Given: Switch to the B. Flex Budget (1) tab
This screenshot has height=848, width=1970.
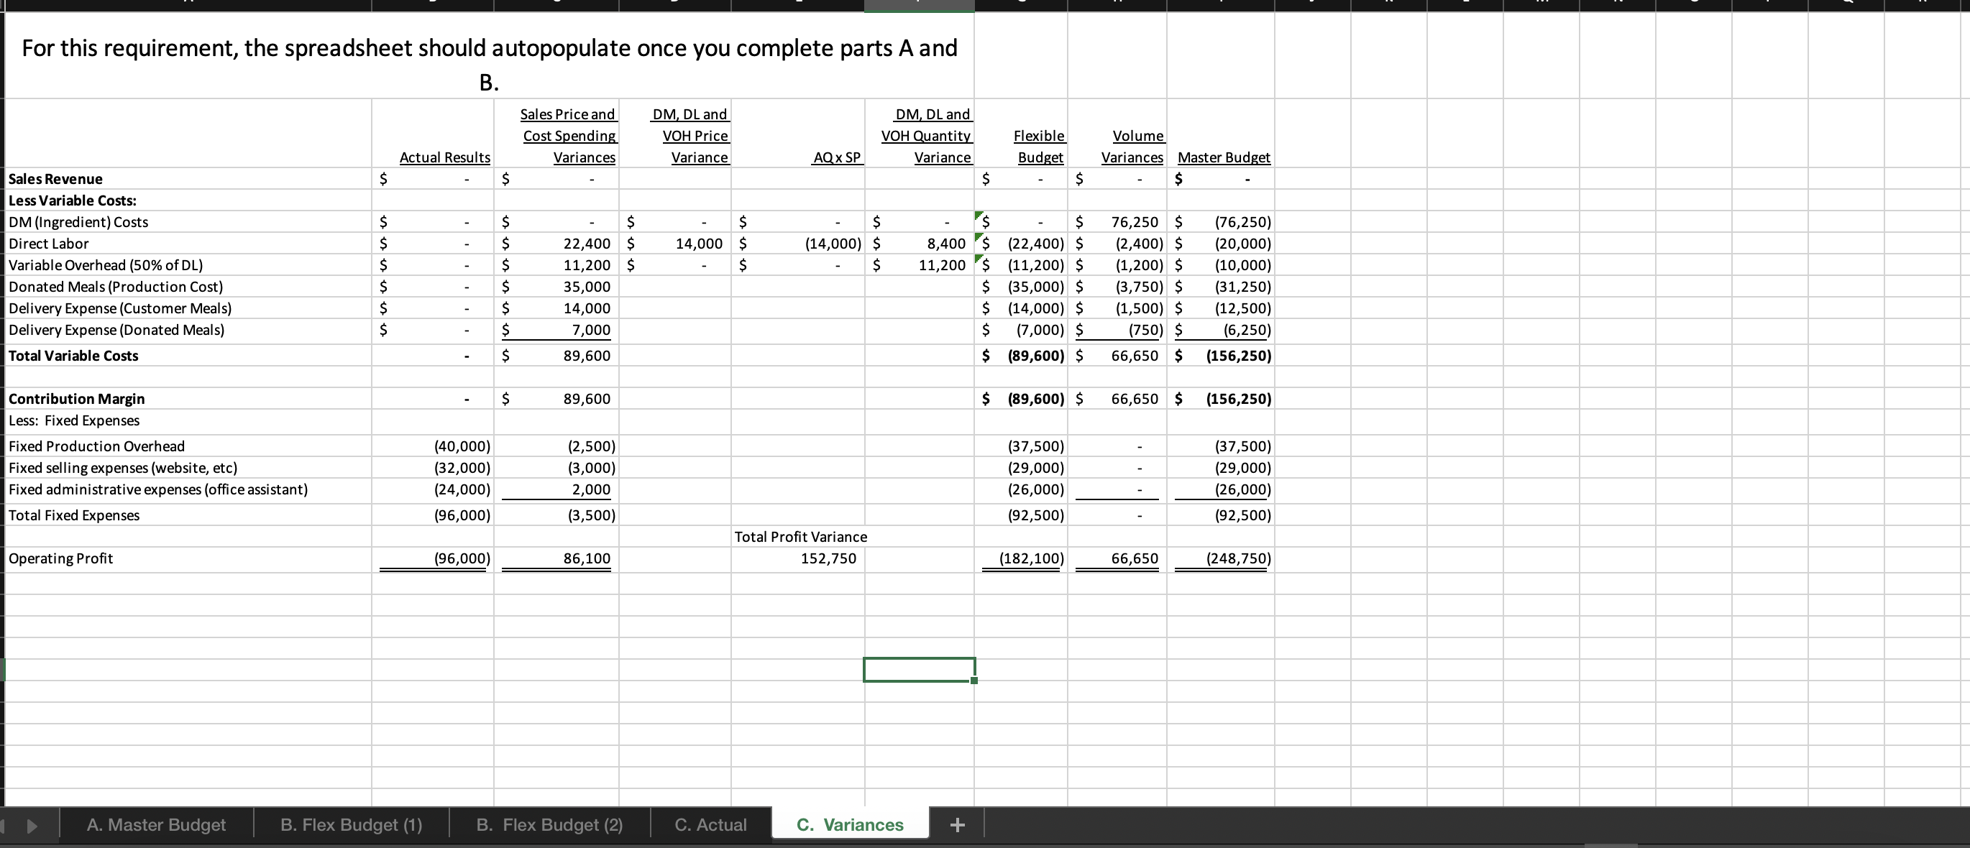Looking at the screenshot, I should point(351,824).
